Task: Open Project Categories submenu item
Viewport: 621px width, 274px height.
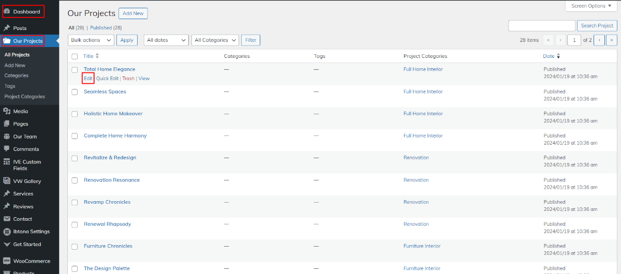Action: (25, 97)
